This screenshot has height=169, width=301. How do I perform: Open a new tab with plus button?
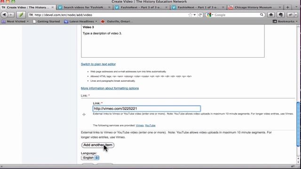287,8
